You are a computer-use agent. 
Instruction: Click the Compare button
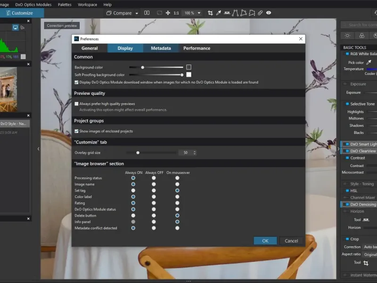tap(119, 13)
